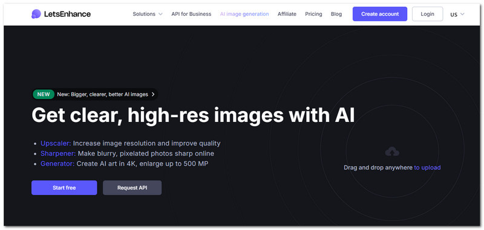Click the arrow chevron in the announcement pill
Viewport: 484px width, 230px height.
point(153,94)
